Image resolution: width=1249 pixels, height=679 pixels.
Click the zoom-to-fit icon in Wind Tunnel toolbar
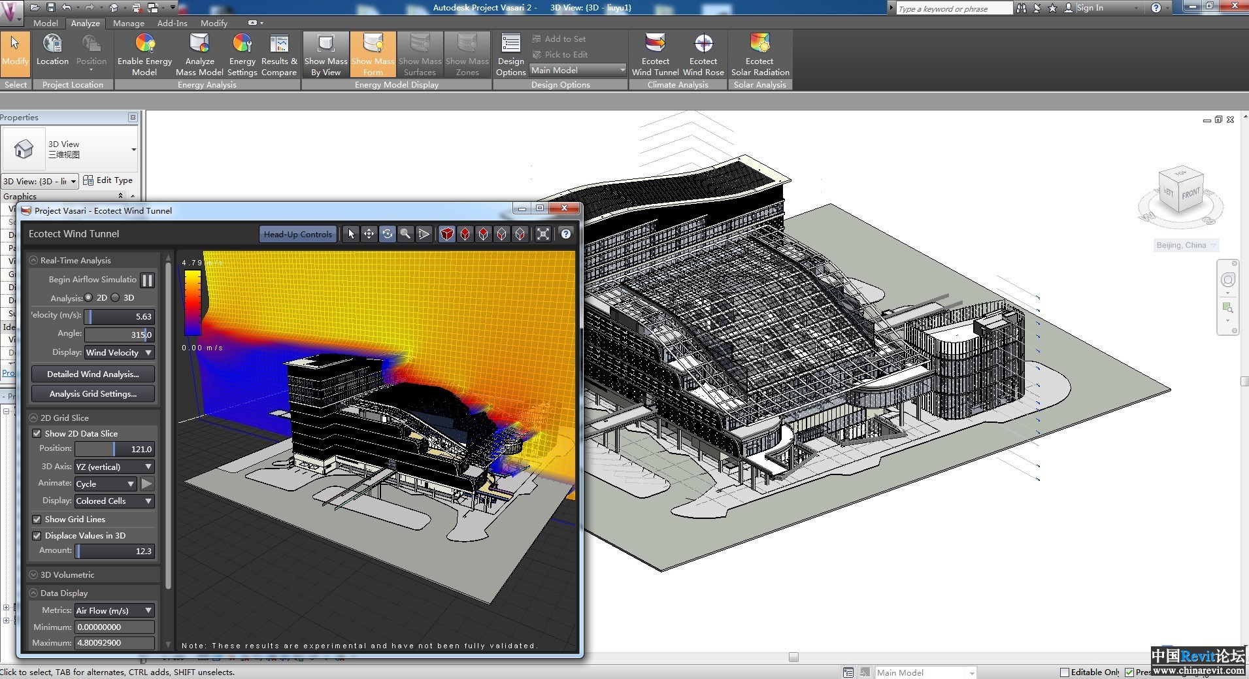(x=543, y=234)
